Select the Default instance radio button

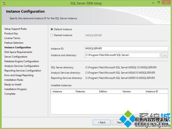(x=52, y=29)
